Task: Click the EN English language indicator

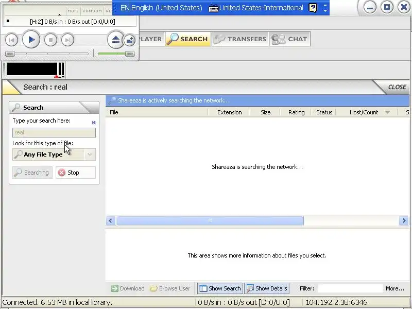Action: click(161, 8)
